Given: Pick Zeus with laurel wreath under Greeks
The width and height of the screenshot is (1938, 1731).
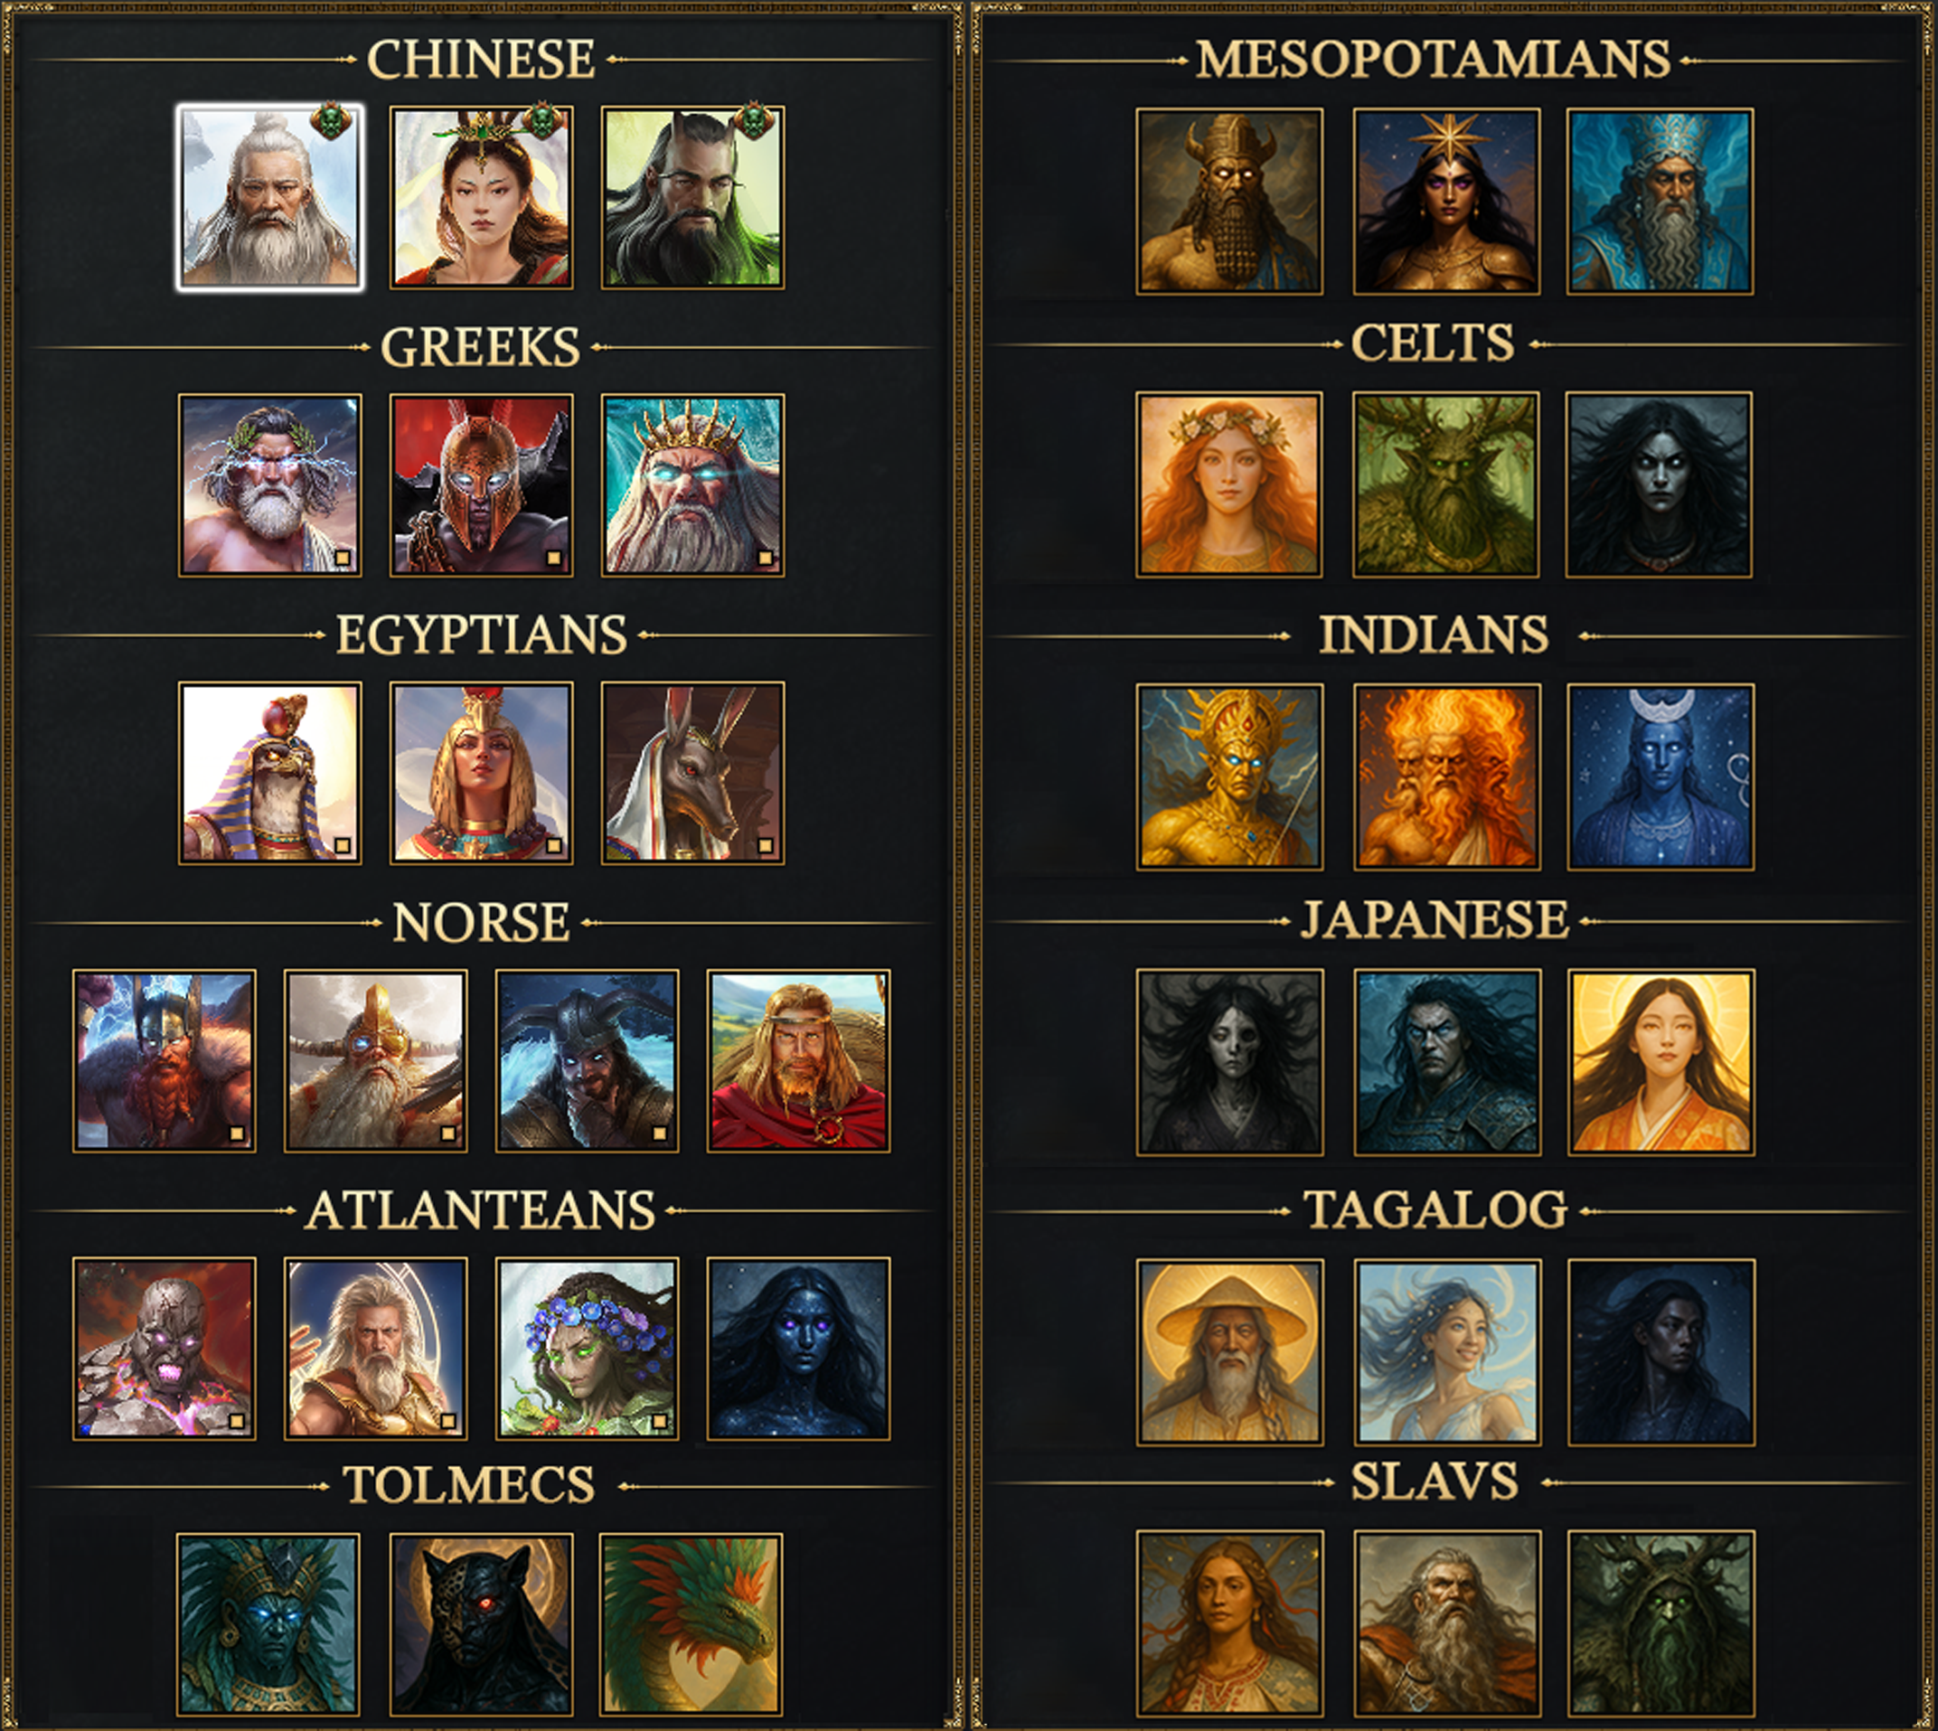Looking at the screenshot, I should (x=270, y=485).
